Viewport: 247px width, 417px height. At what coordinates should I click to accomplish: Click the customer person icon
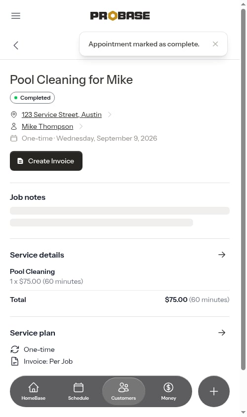(13, 126)
